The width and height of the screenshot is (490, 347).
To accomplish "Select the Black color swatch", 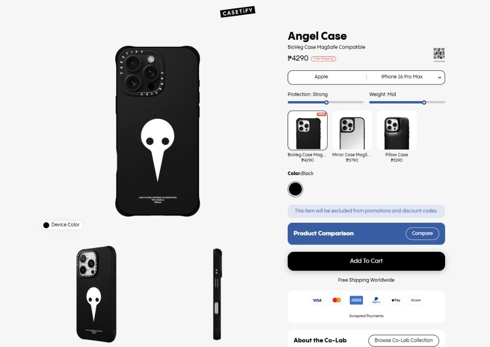I will pos(295,189).
